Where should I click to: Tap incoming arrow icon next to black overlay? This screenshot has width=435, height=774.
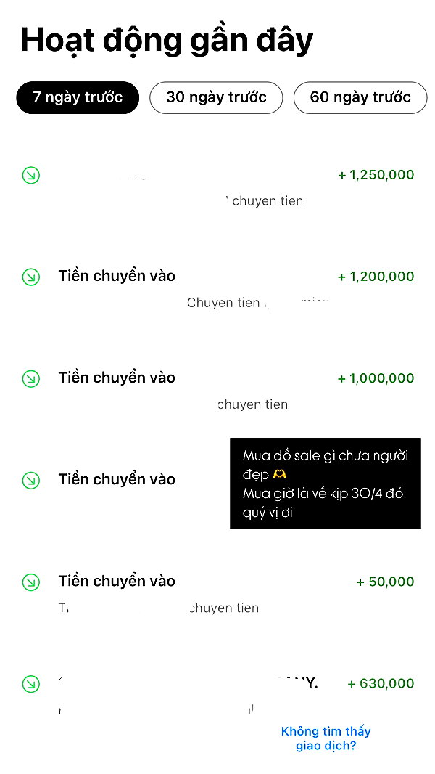click(x=31, y=480)
